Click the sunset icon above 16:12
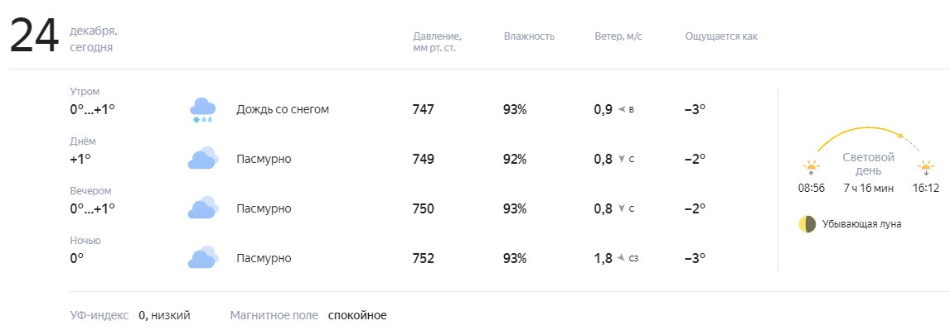The width and height of the screenshot is (950, 335). point(926,168)
